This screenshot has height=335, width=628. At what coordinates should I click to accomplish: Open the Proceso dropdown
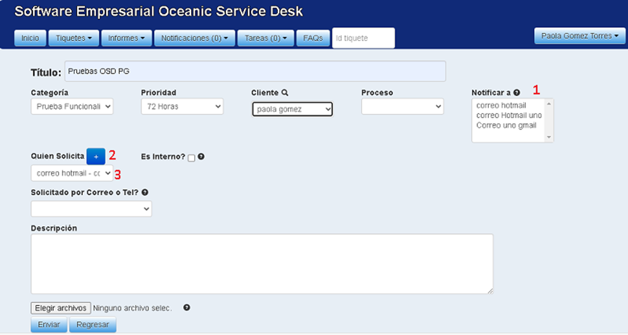click(402, 107)
